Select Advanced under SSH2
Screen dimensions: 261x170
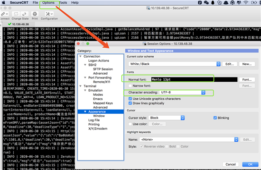point(100,73)
